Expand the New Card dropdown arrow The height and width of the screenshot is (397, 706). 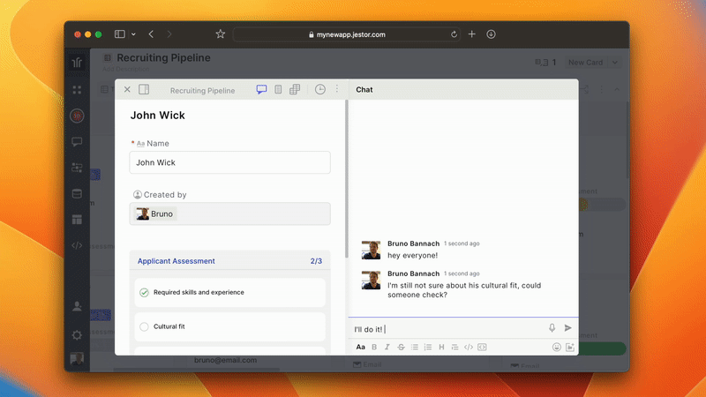click(615, 63)
